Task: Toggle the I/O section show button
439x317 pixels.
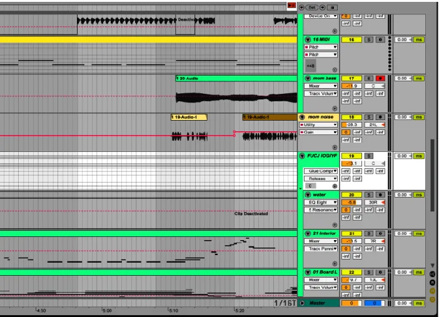Action: (432, 274)
